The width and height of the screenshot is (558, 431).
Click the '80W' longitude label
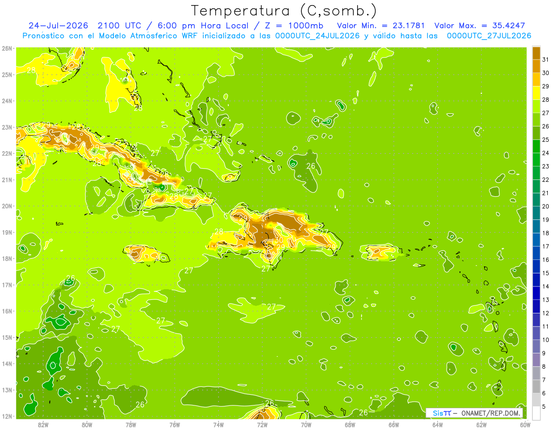87,424
